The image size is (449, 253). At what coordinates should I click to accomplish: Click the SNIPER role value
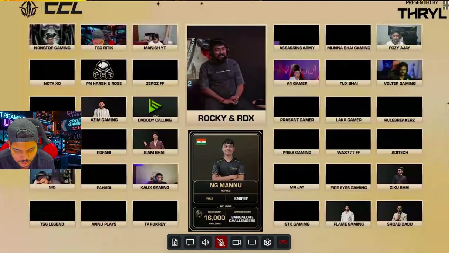click(x=241, y=199)
